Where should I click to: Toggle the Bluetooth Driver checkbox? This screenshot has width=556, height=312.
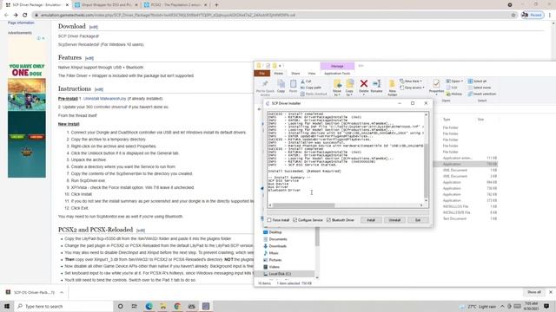tap(328, 220)
